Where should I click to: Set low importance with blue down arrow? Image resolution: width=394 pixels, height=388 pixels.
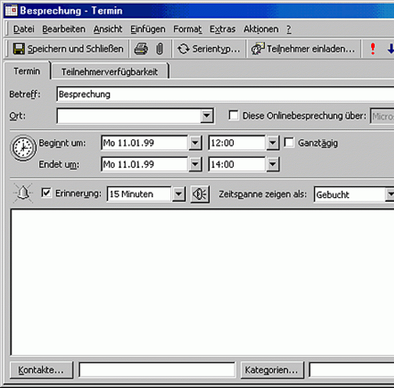pos(390,49)
